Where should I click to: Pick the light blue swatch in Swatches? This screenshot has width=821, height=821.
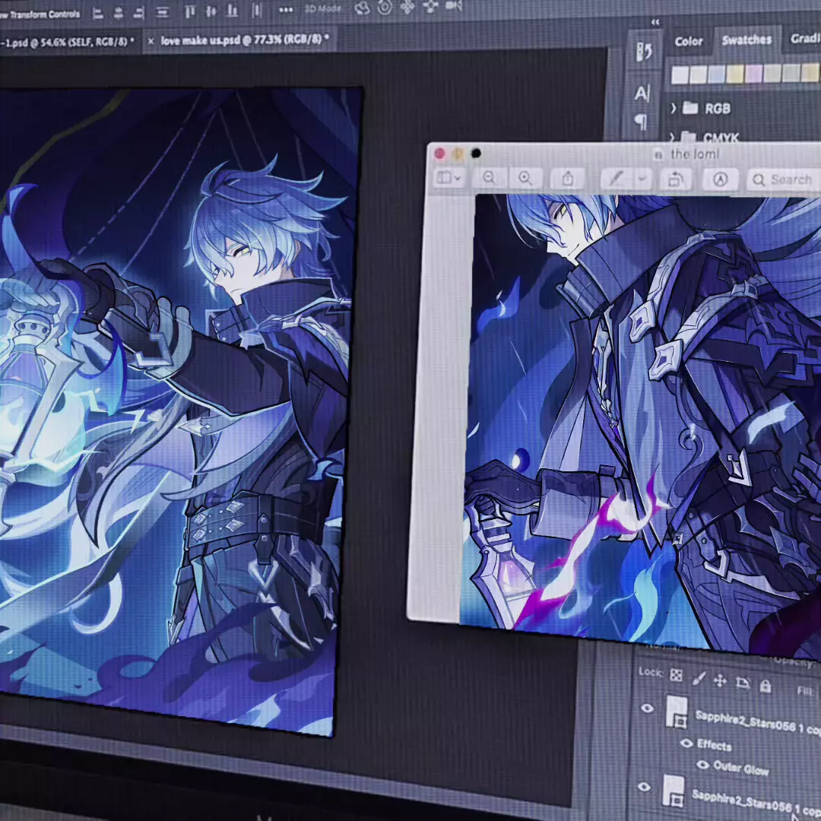point(716,74)
